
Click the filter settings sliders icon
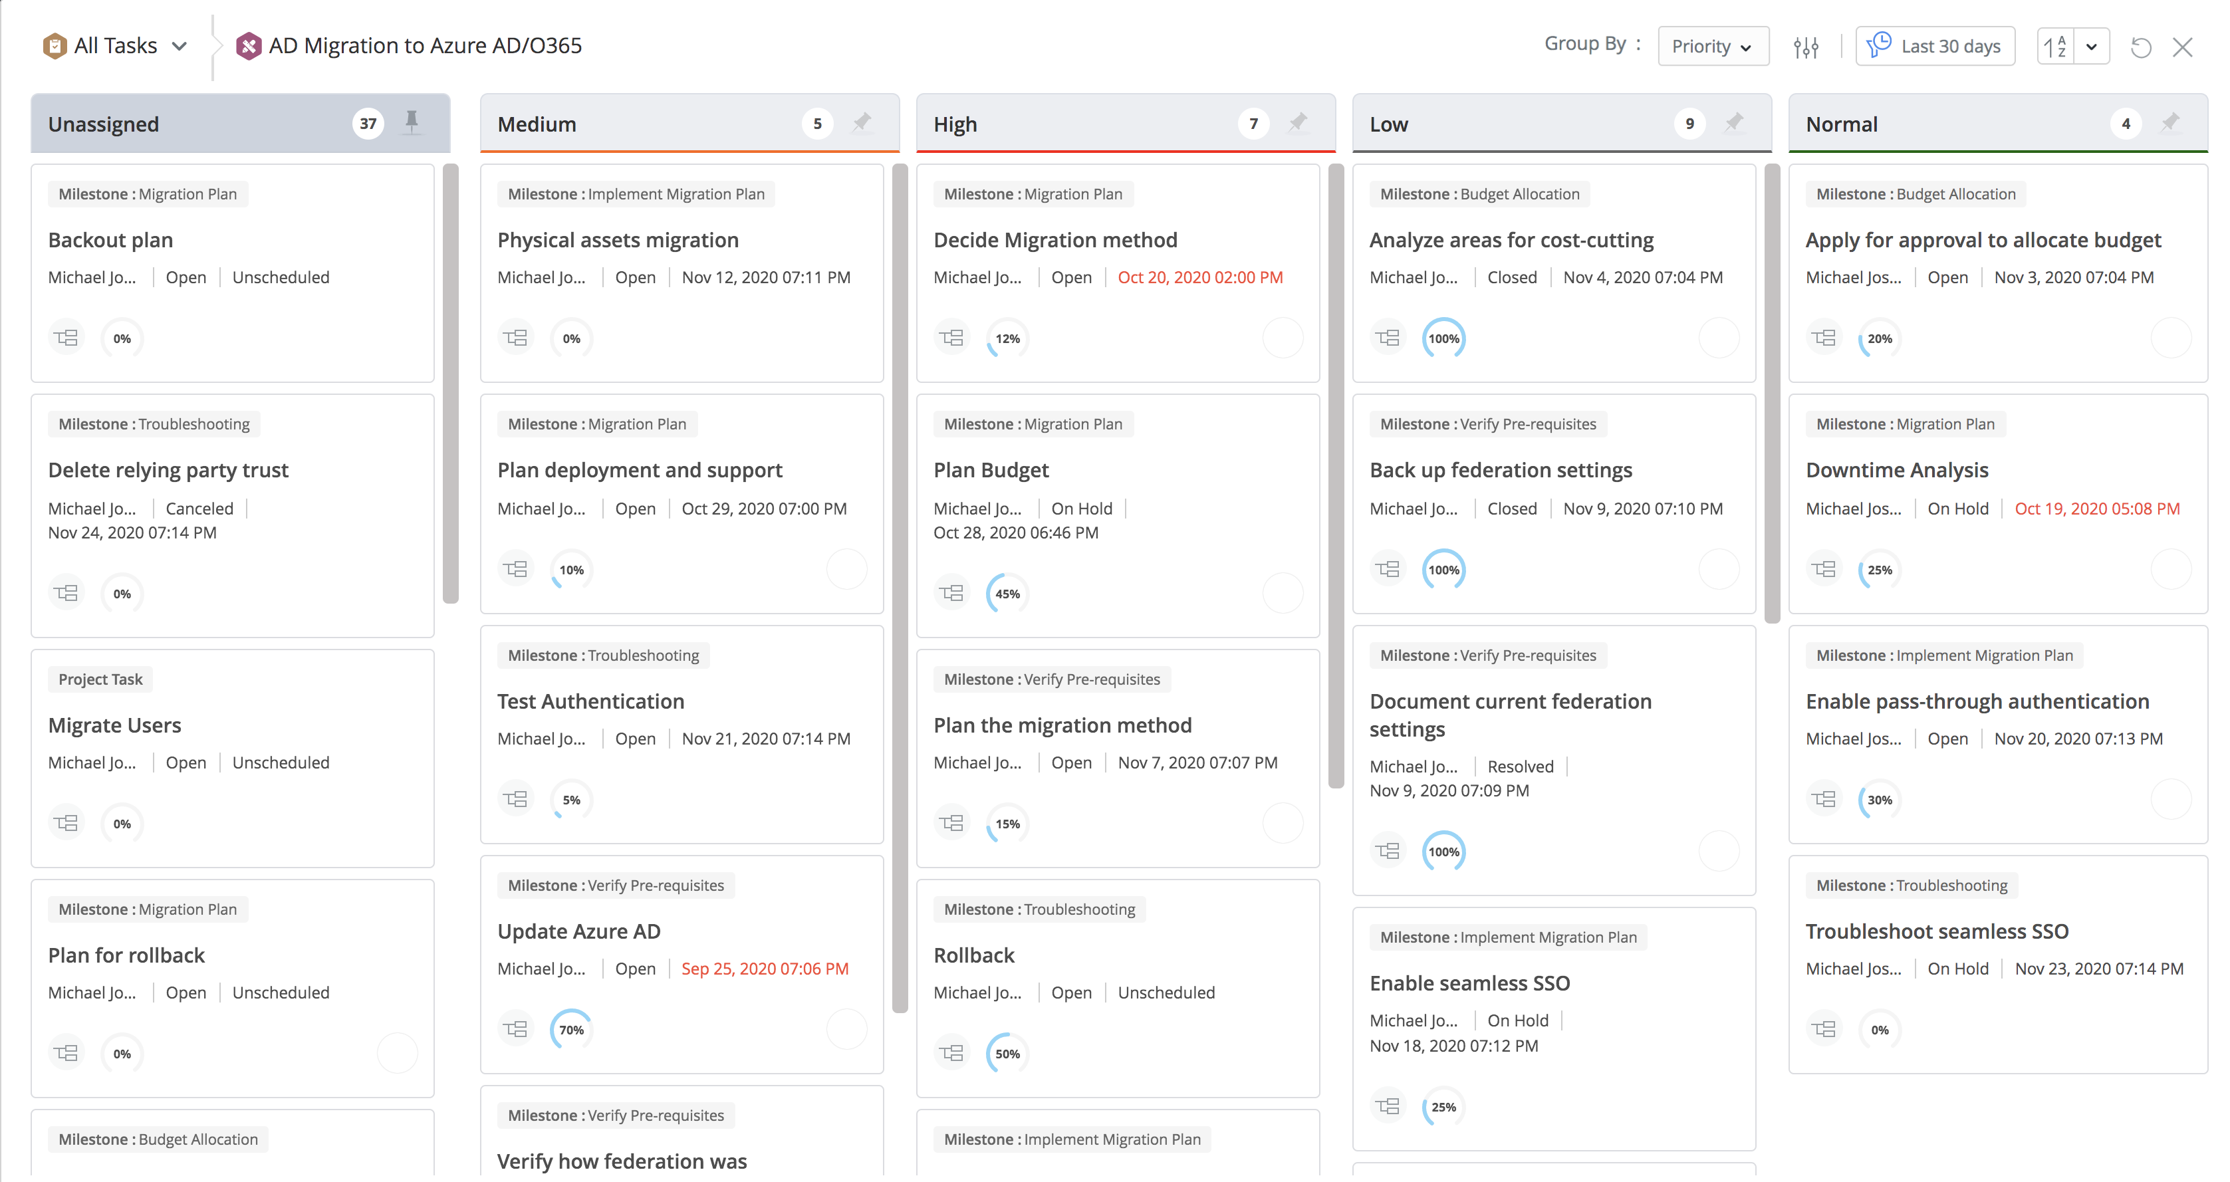click(1806, 47)
